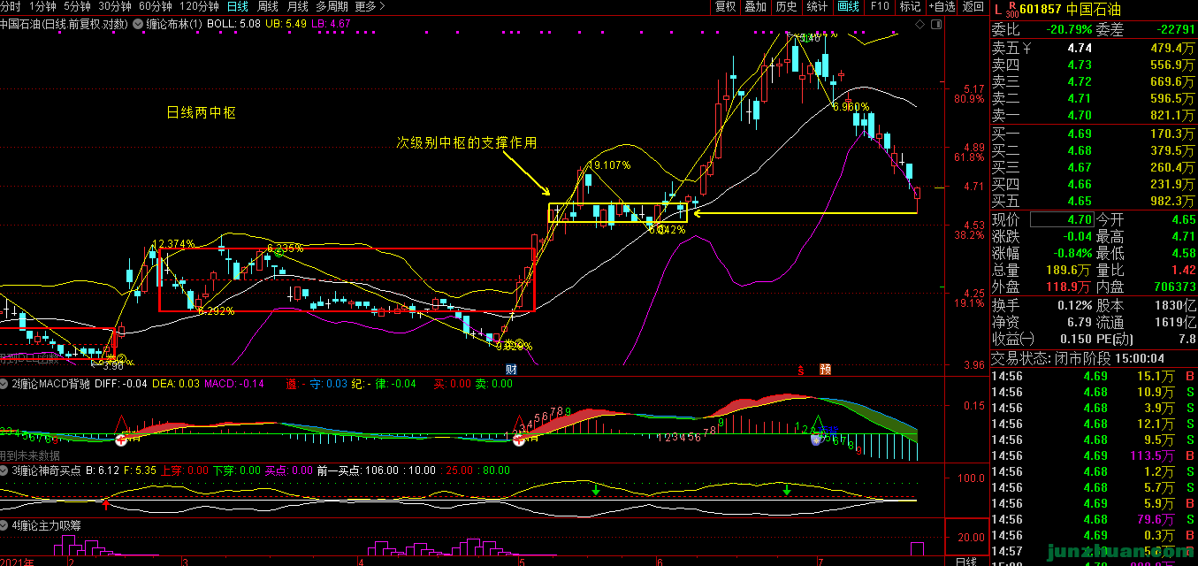The image size is (1198, 566).
Task: Click the yellow 次级别中枢 rectangle on the chart
Action: point(617,212)
